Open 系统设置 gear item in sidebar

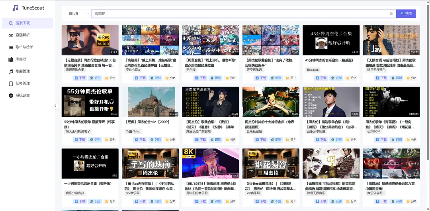tap(28, 95)
